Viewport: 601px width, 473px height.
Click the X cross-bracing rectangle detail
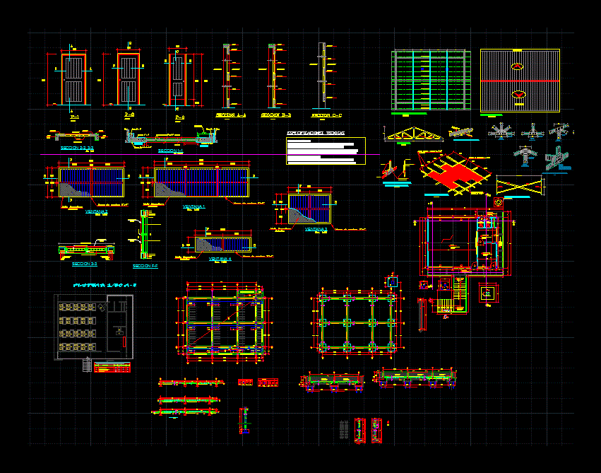(x=521, y=185)
